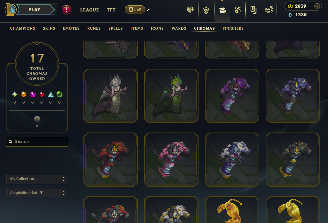Go to the TFT section
Image resolution: width=328 pixels, height=223 pixels.
[x=111, y=10]
